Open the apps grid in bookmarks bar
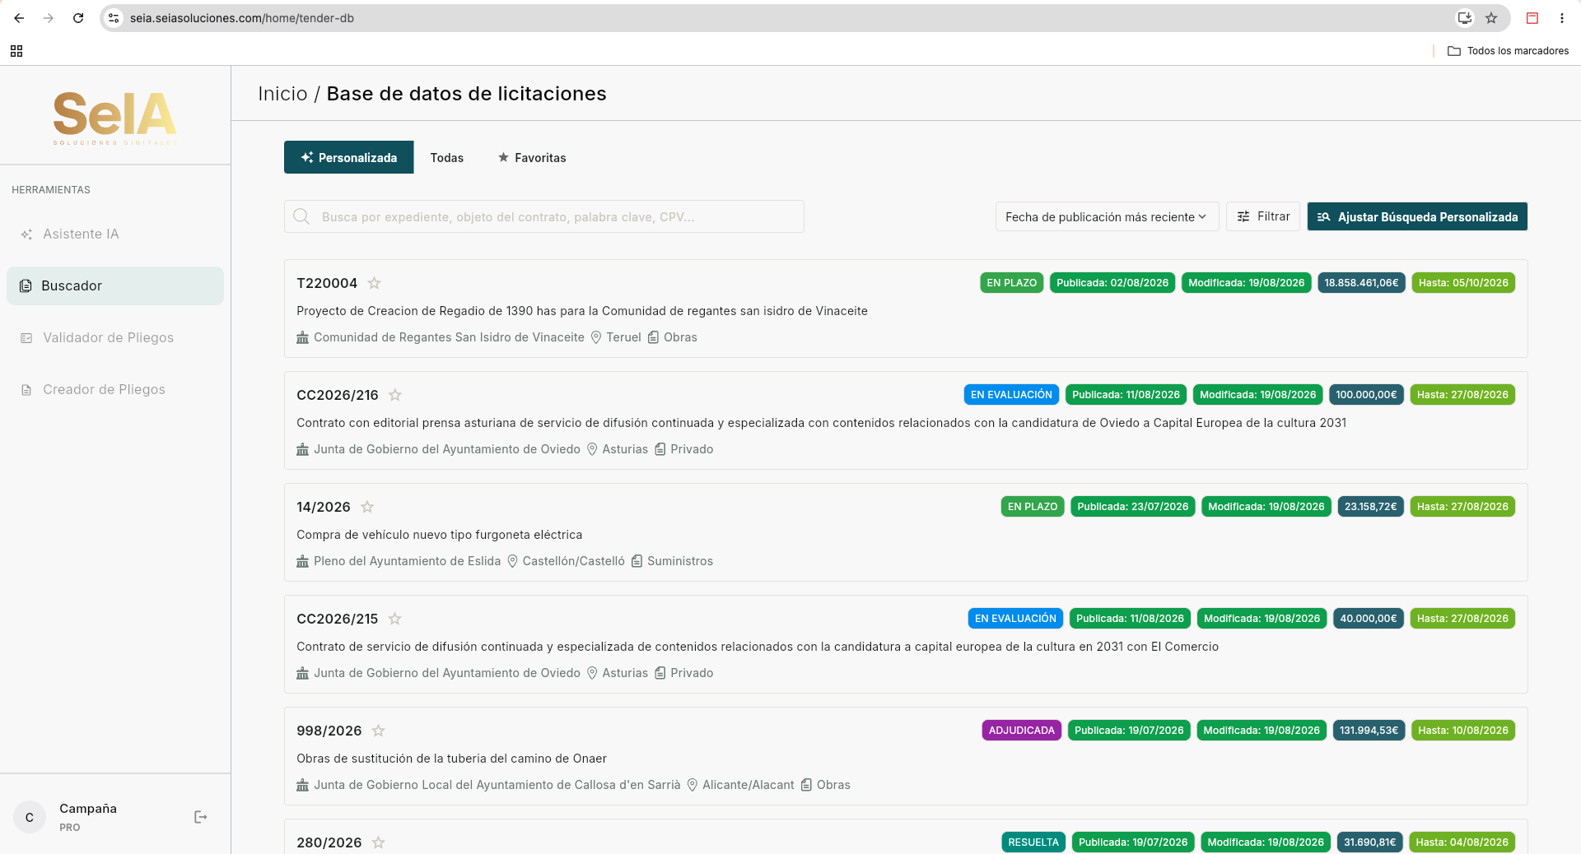Screen dimensions: 1581x854 (16, 51)
